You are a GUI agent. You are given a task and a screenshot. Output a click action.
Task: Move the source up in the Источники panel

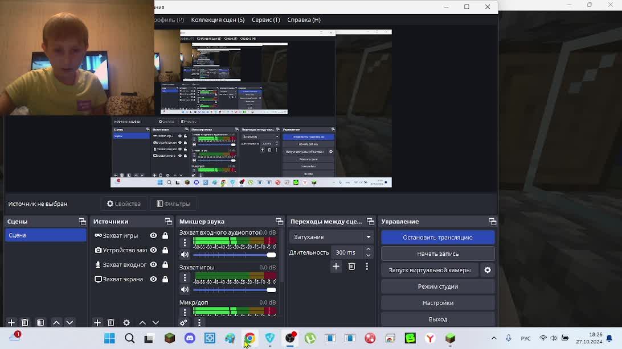tap(142, 322)
